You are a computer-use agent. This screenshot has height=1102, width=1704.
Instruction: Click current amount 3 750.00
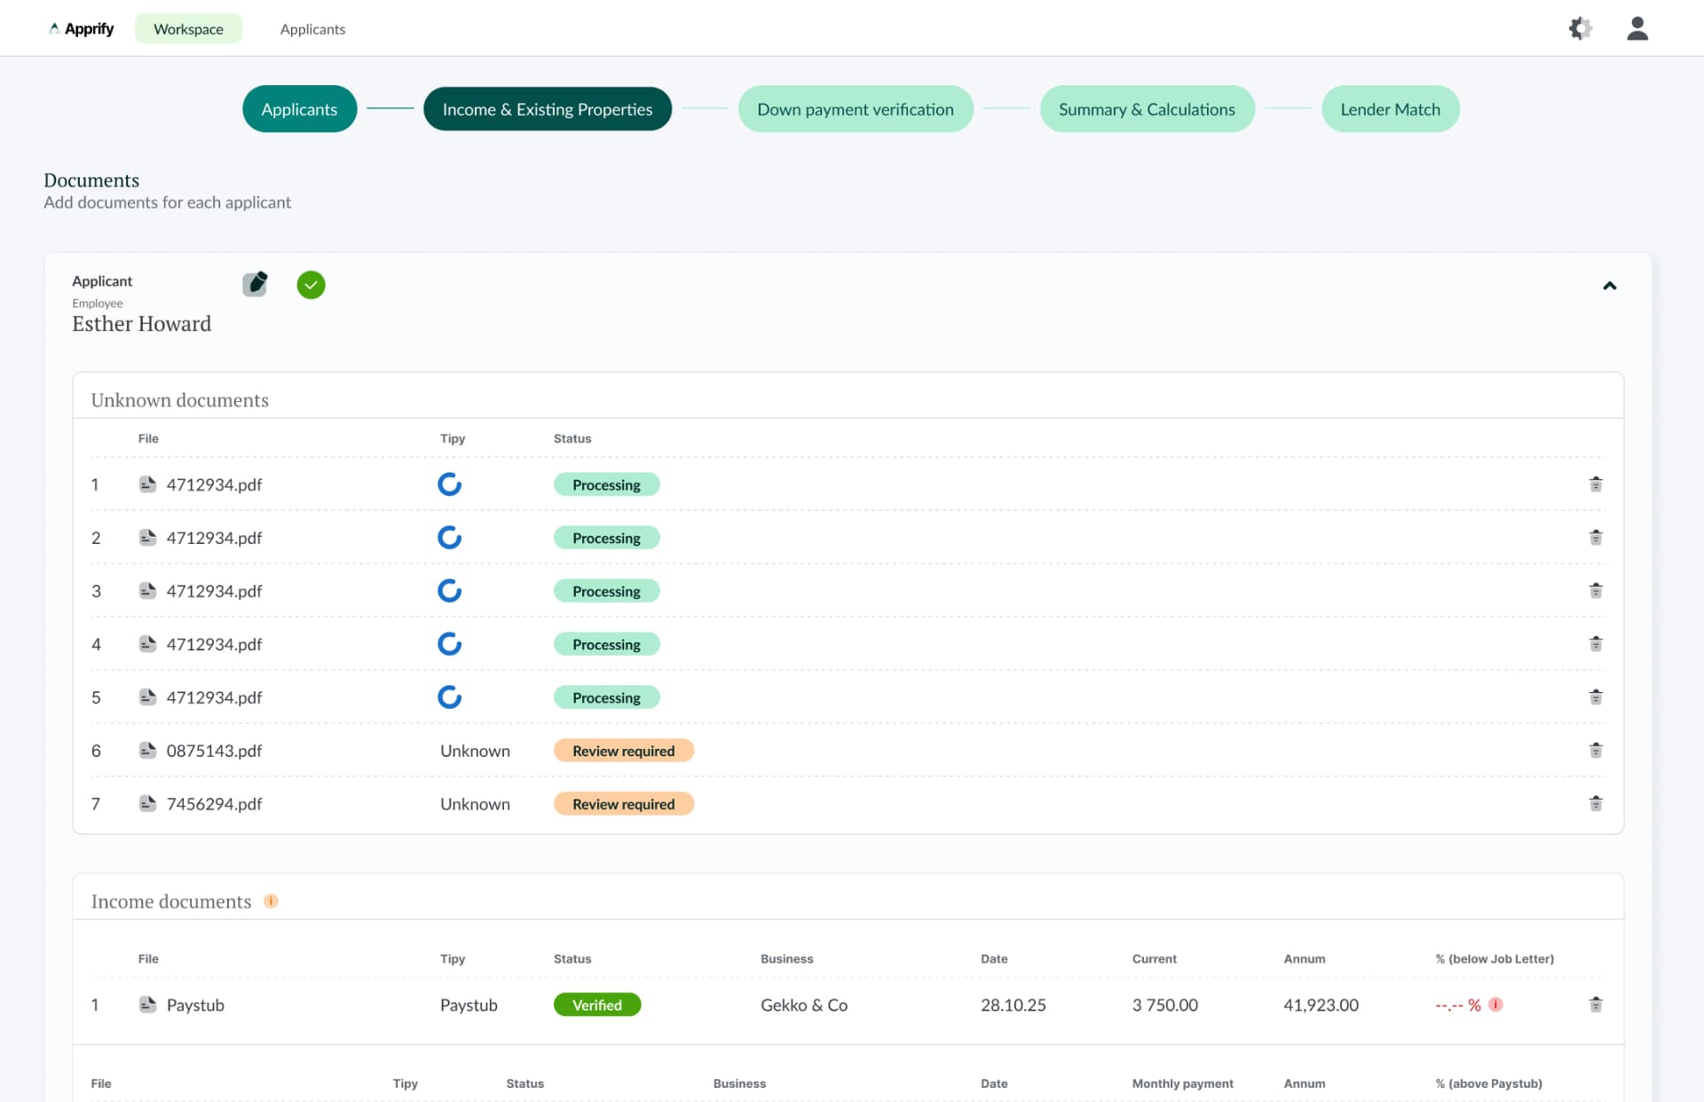pyautogui.click(x=1164, y=1004)
